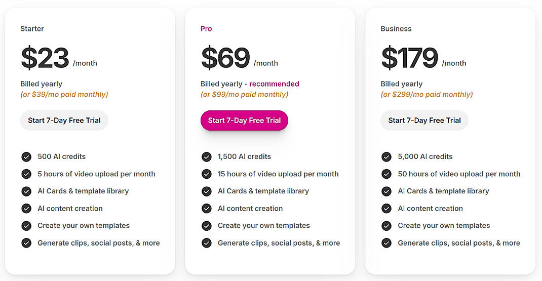Click checkmark beside 5,000 AI credits
The height and width of the screenshot is (281, 542).
pyautogui.click(x=386, y=157)
